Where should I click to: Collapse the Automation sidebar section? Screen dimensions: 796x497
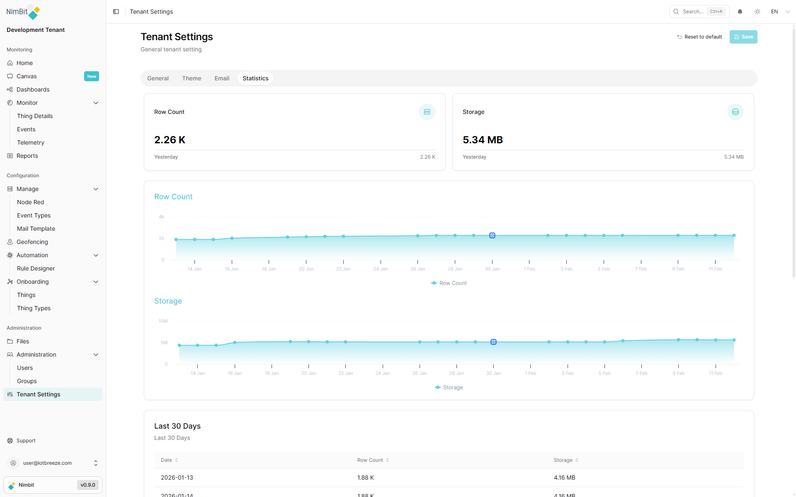pyautogui.click(x=96, y=255)
